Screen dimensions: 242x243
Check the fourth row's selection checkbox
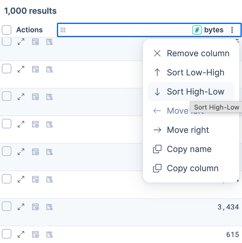point(7,124)
